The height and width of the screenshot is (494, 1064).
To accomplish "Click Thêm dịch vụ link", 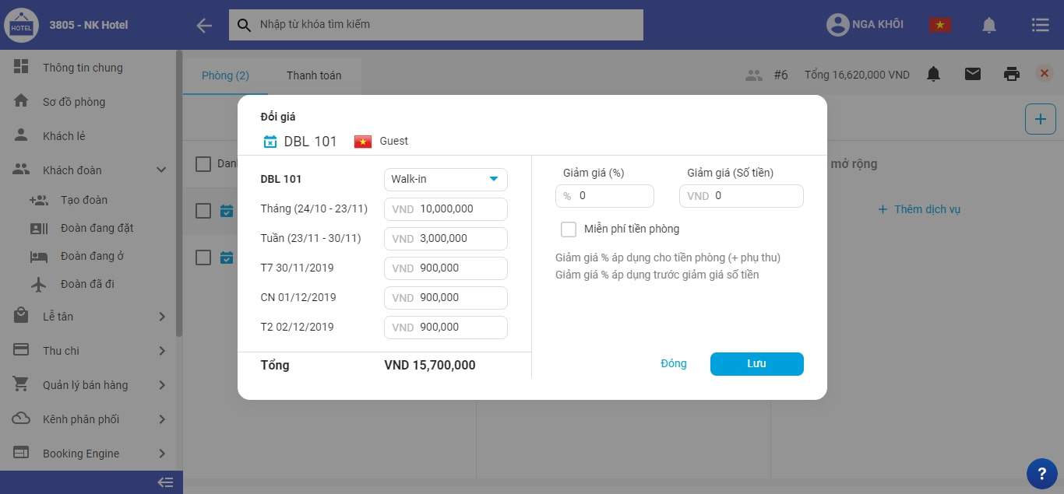I will pos(918,209).
